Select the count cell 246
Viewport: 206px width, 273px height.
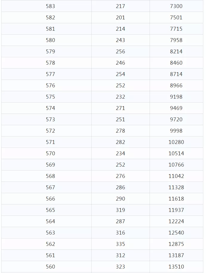click(120, 63)
